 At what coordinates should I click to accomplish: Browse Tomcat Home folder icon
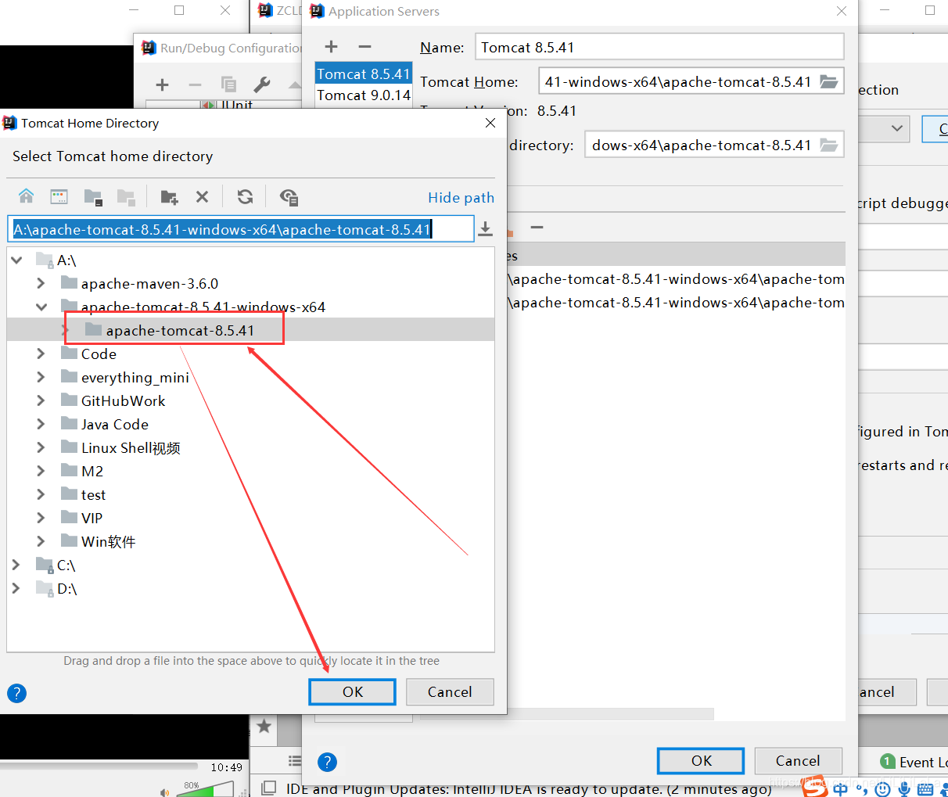coord(828,81)
